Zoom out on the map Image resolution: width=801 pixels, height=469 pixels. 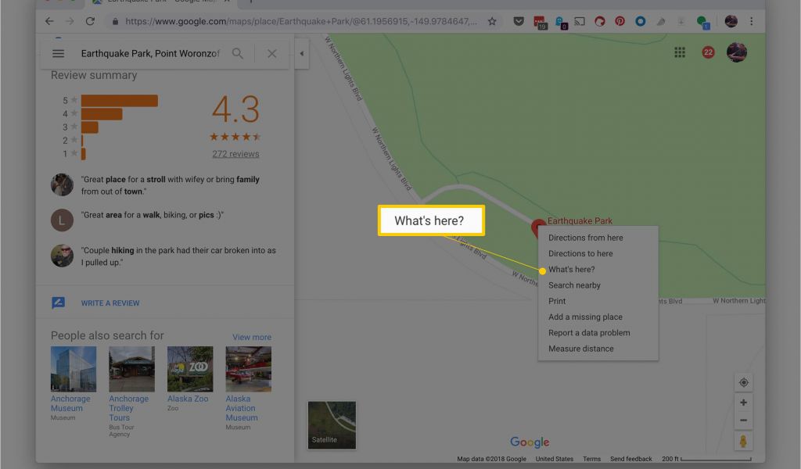pyautogui.click(x=744, y=421)
